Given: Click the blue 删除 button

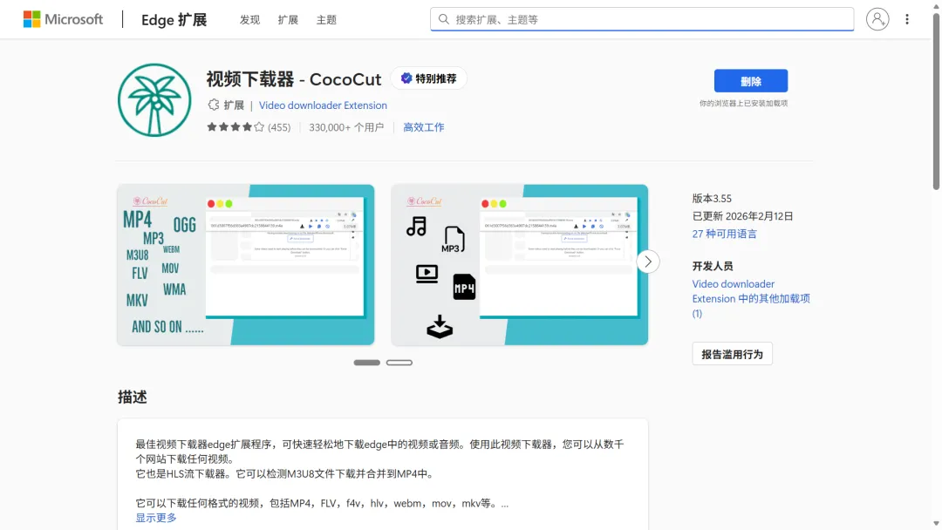Looking at the screenshot, I should (750, 81).
